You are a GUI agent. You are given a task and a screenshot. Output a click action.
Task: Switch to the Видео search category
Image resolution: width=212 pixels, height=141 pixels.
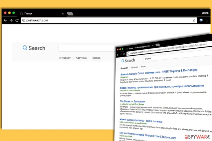click(96, 58)
